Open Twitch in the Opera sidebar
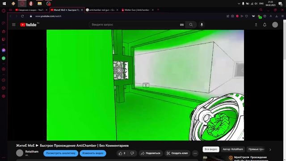286x161 pixels. pos(4,39)
